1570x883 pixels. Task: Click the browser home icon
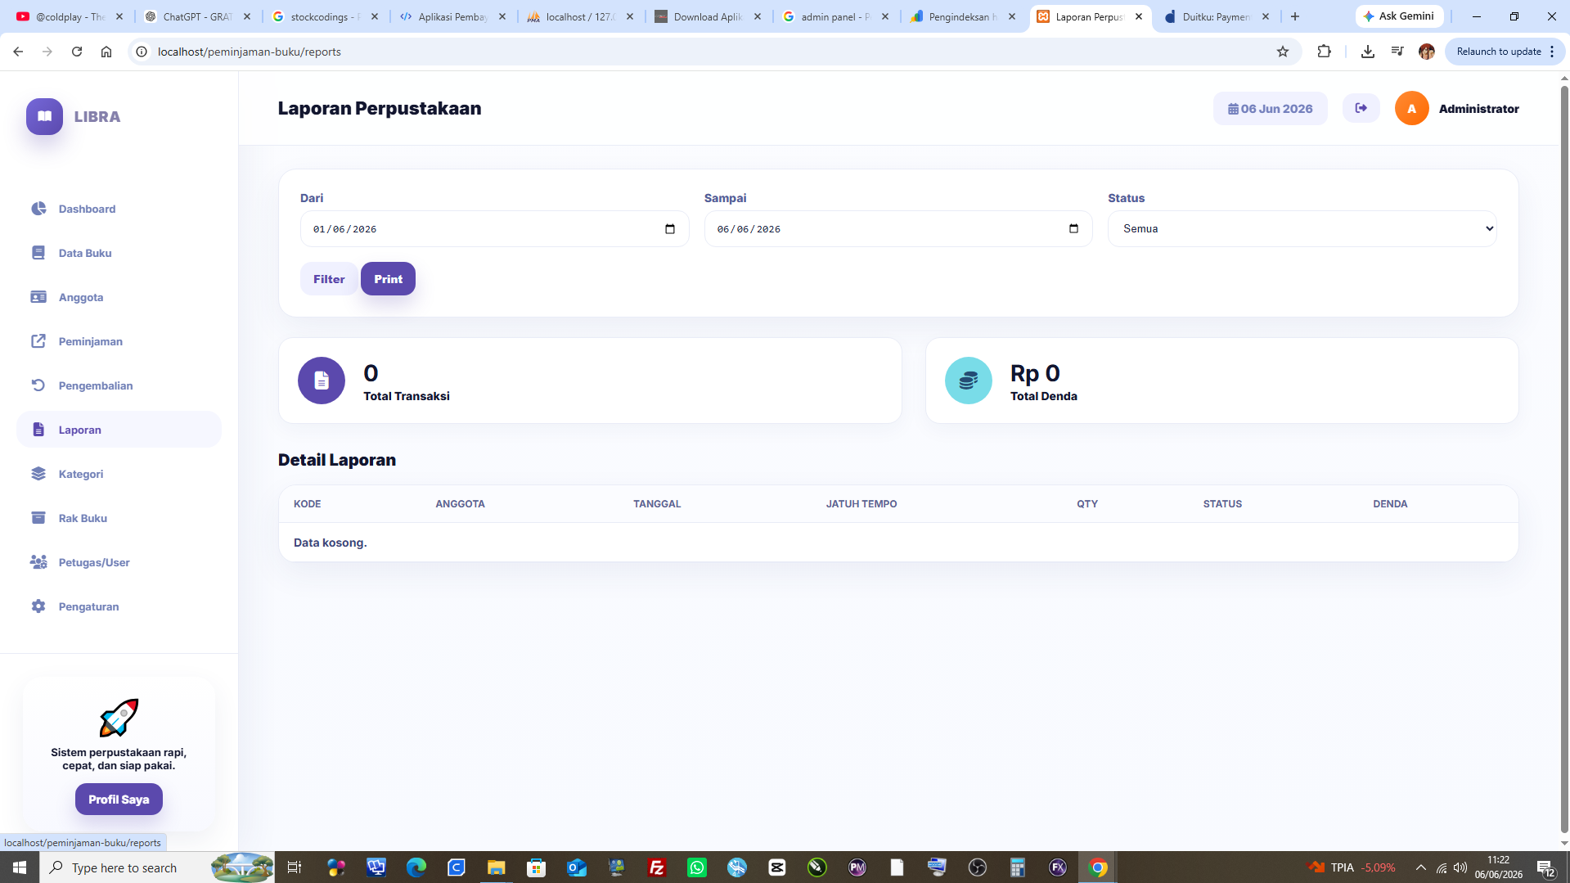(x=106, y=52)
